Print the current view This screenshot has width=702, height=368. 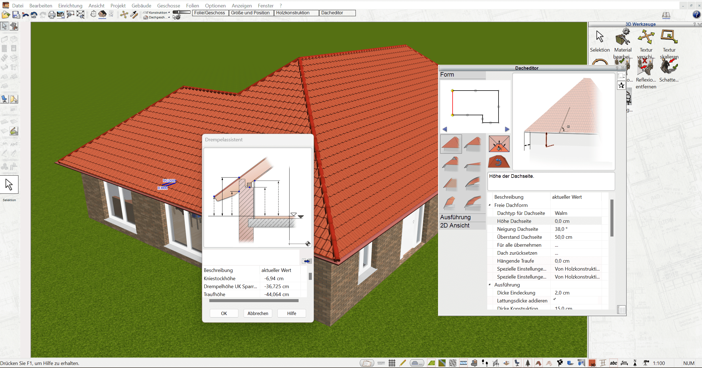click(x=51, y=15)
